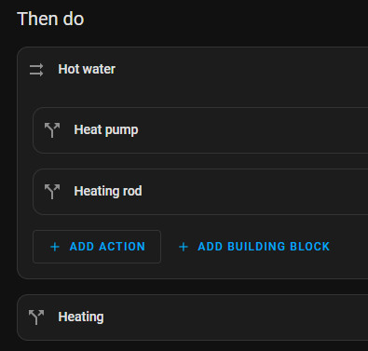Click the Hot water header row's blank space
Screen dimensions: 368x351
(x=242, y=69)
